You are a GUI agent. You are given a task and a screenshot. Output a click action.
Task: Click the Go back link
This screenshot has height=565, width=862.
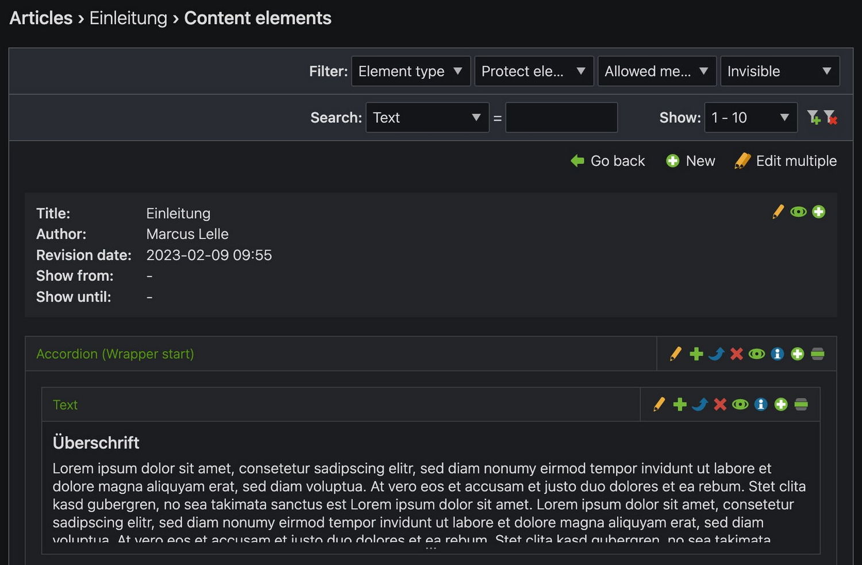[x=608, y=161]
